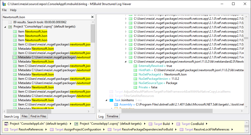Click into the Newtonsoft.Json search field
The height and width of the screenshot is (135, 251).
[x=46, y=17]
